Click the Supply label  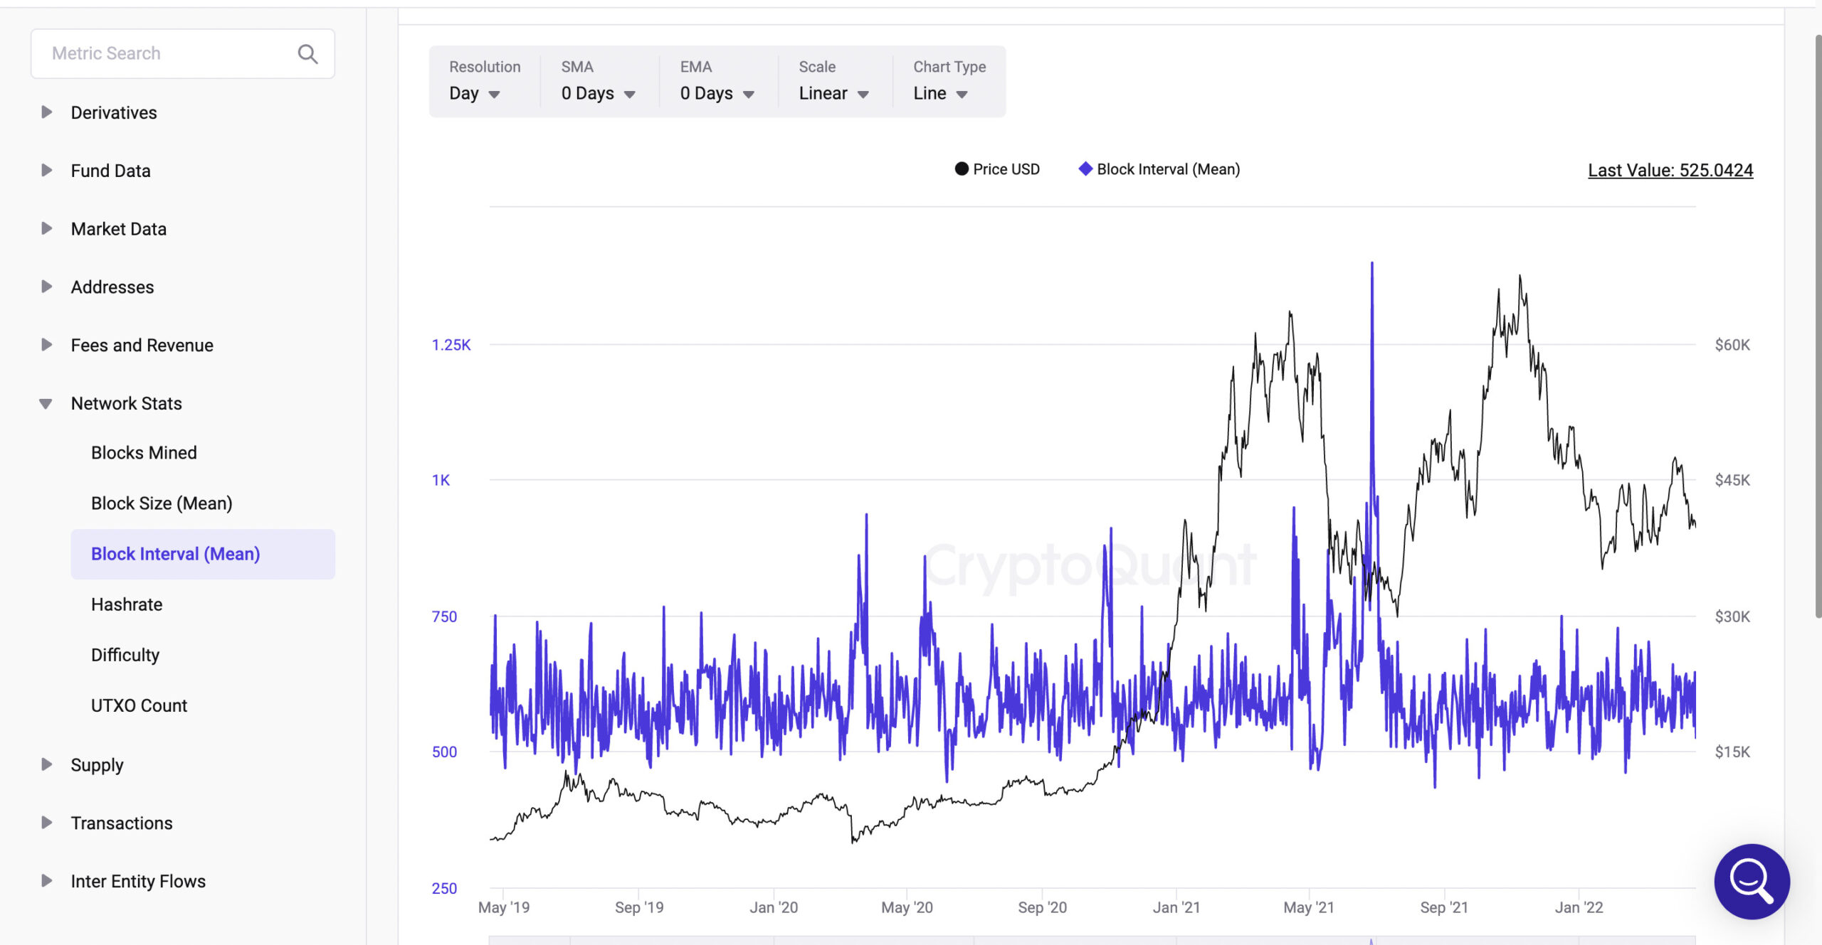coord(97,764)
